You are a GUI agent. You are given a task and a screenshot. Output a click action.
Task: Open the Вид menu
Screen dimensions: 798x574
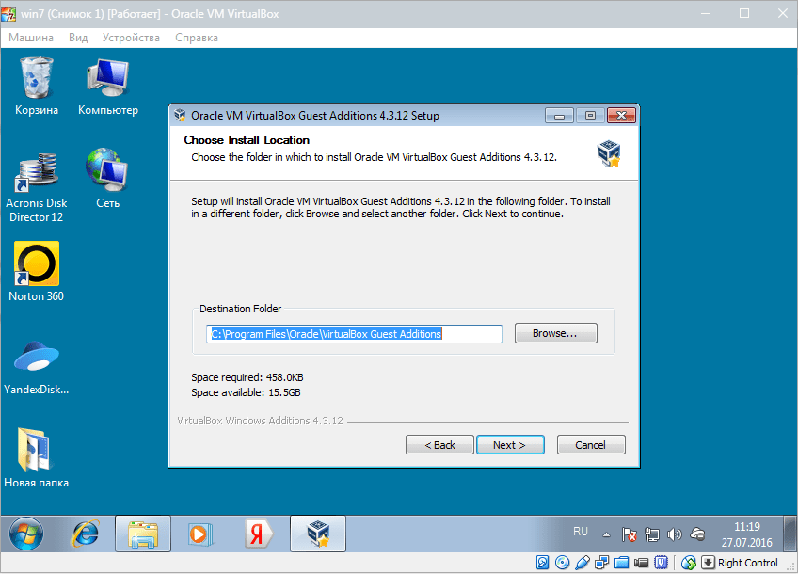pos(78,38)
